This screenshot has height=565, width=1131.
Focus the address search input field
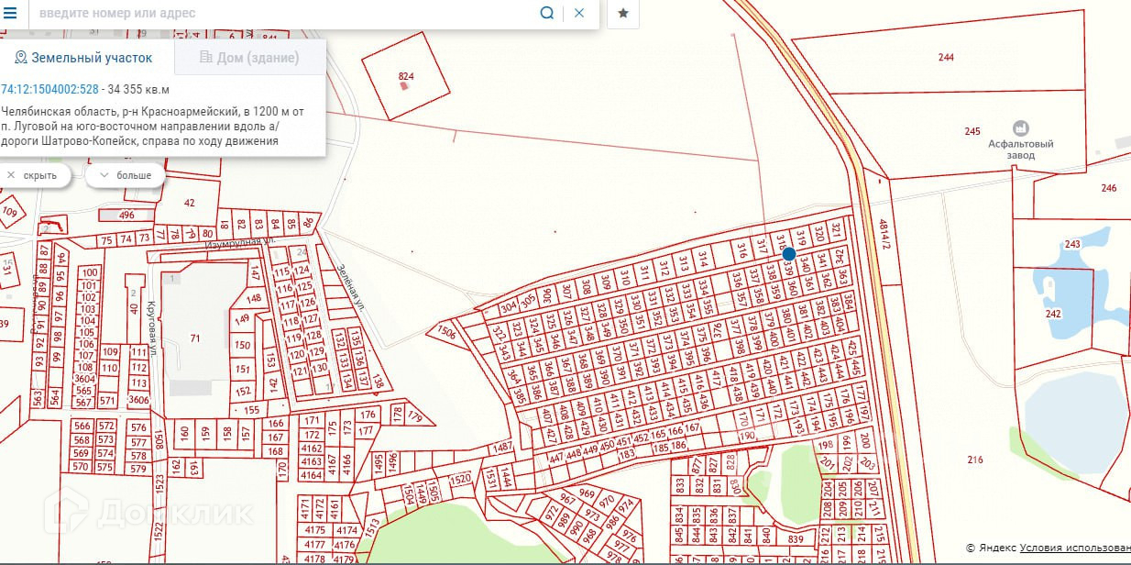pos(284,13)
